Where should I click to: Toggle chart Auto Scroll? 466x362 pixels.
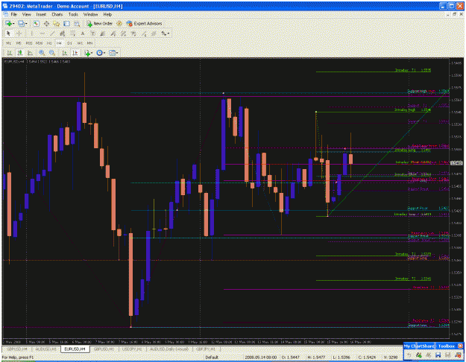[x=64, y=53]
